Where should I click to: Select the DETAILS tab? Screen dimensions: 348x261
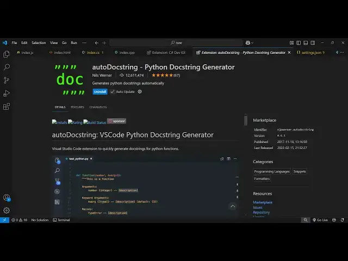pyautogui.click(x=60, y=107)
